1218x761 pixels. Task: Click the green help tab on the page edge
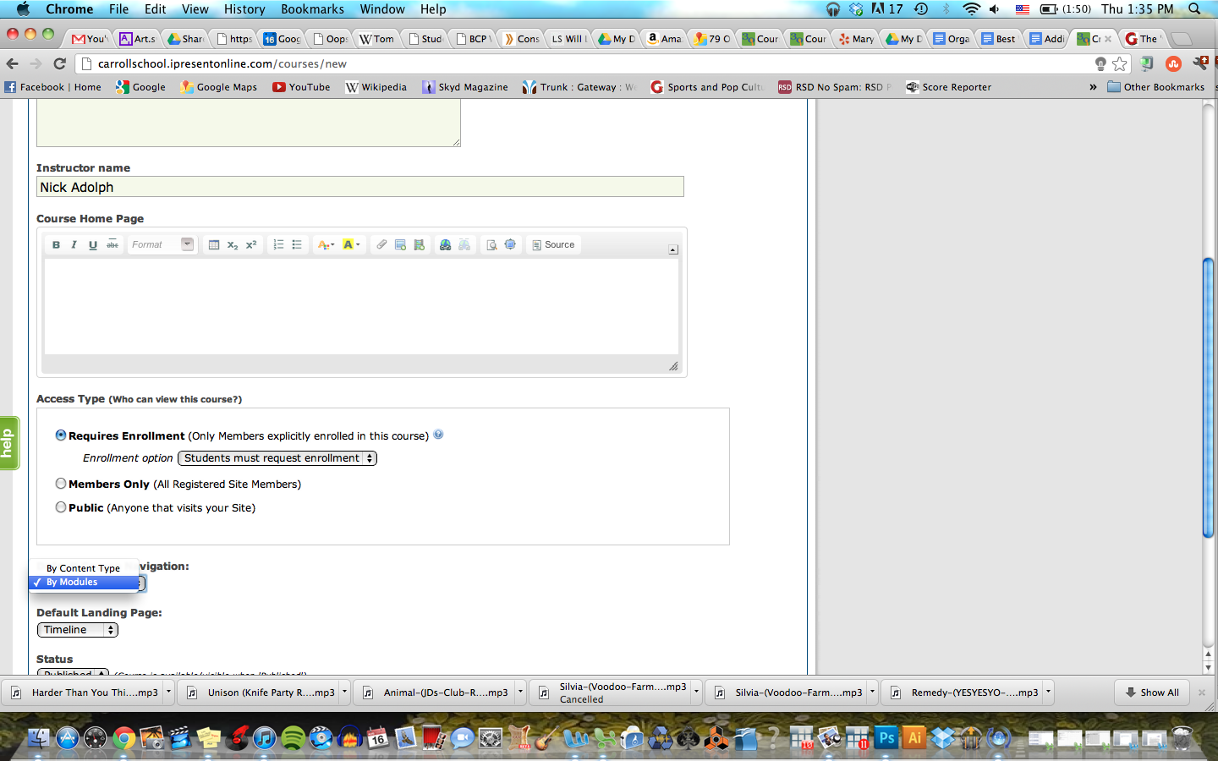click(x=8, y=443)
